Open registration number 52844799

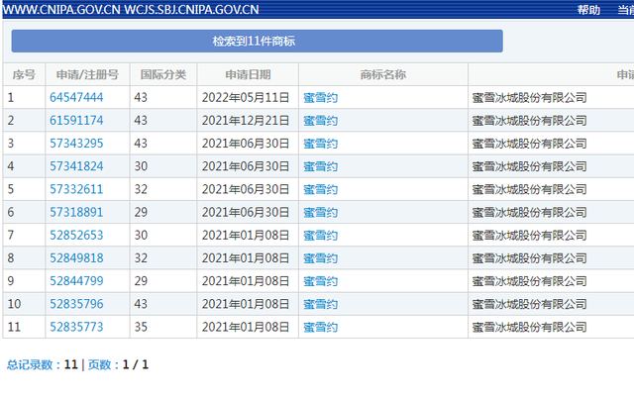pyautogui.click(x=76, y=281)
